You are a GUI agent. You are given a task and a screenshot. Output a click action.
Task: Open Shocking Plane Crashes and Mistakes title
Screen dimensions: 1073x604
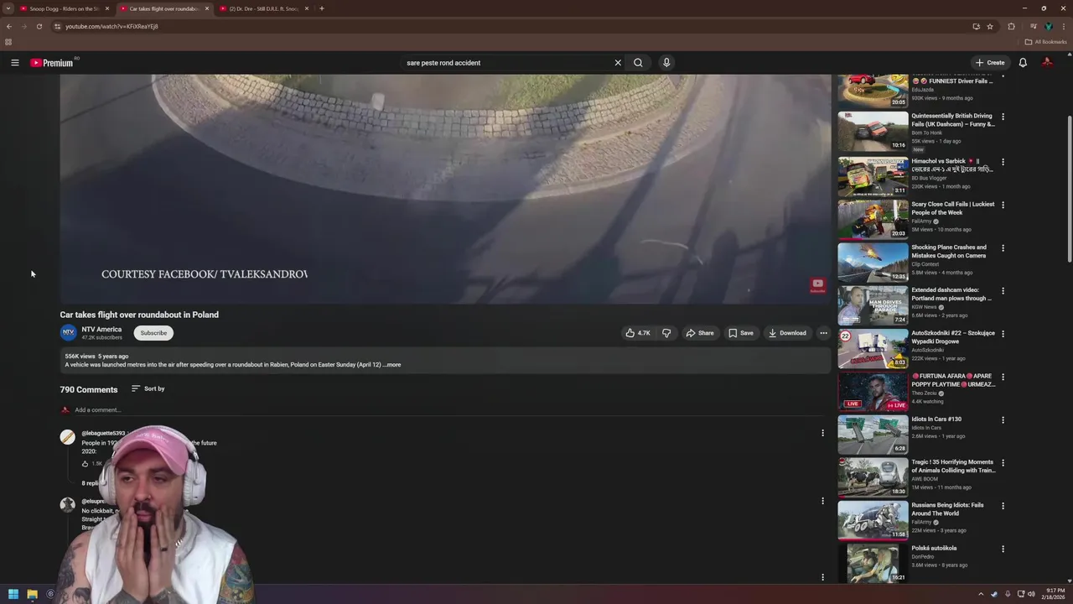click(949, 252)
